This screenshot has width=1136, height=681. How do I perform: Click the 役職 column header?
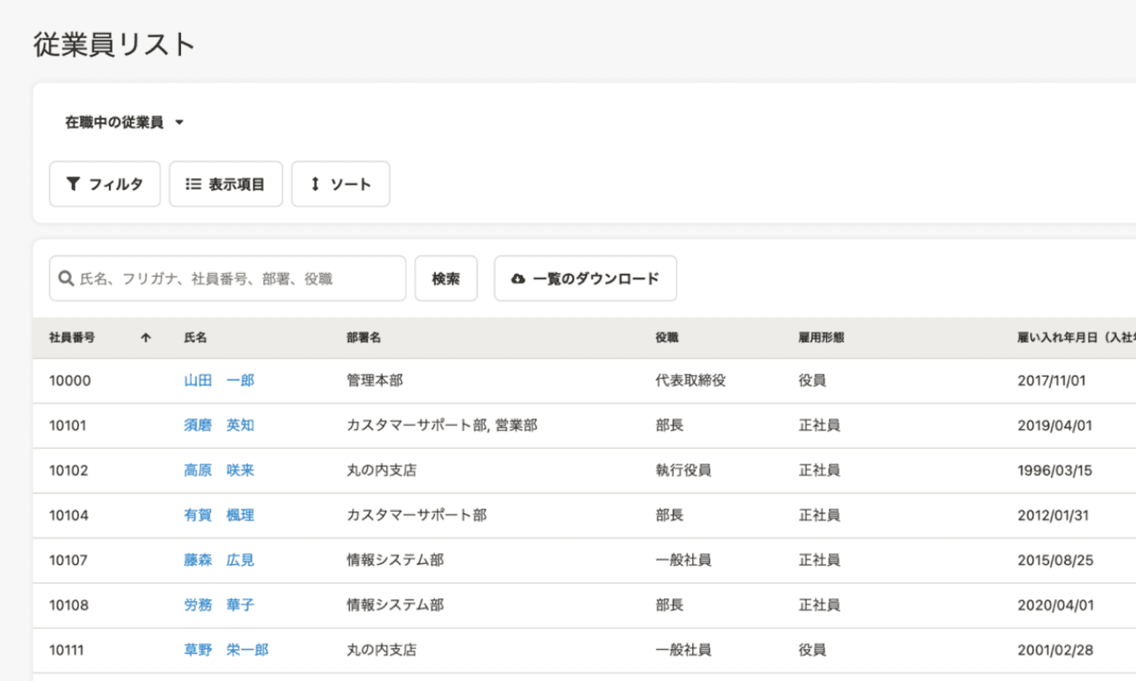click(x=667, y=337)
